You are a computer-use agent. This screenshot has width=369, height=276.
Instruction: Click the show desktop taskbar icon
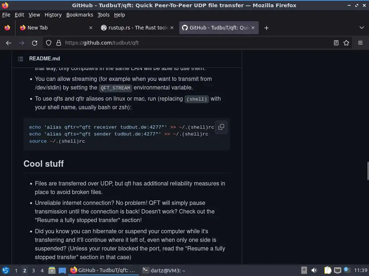click(x=62, y=270)
